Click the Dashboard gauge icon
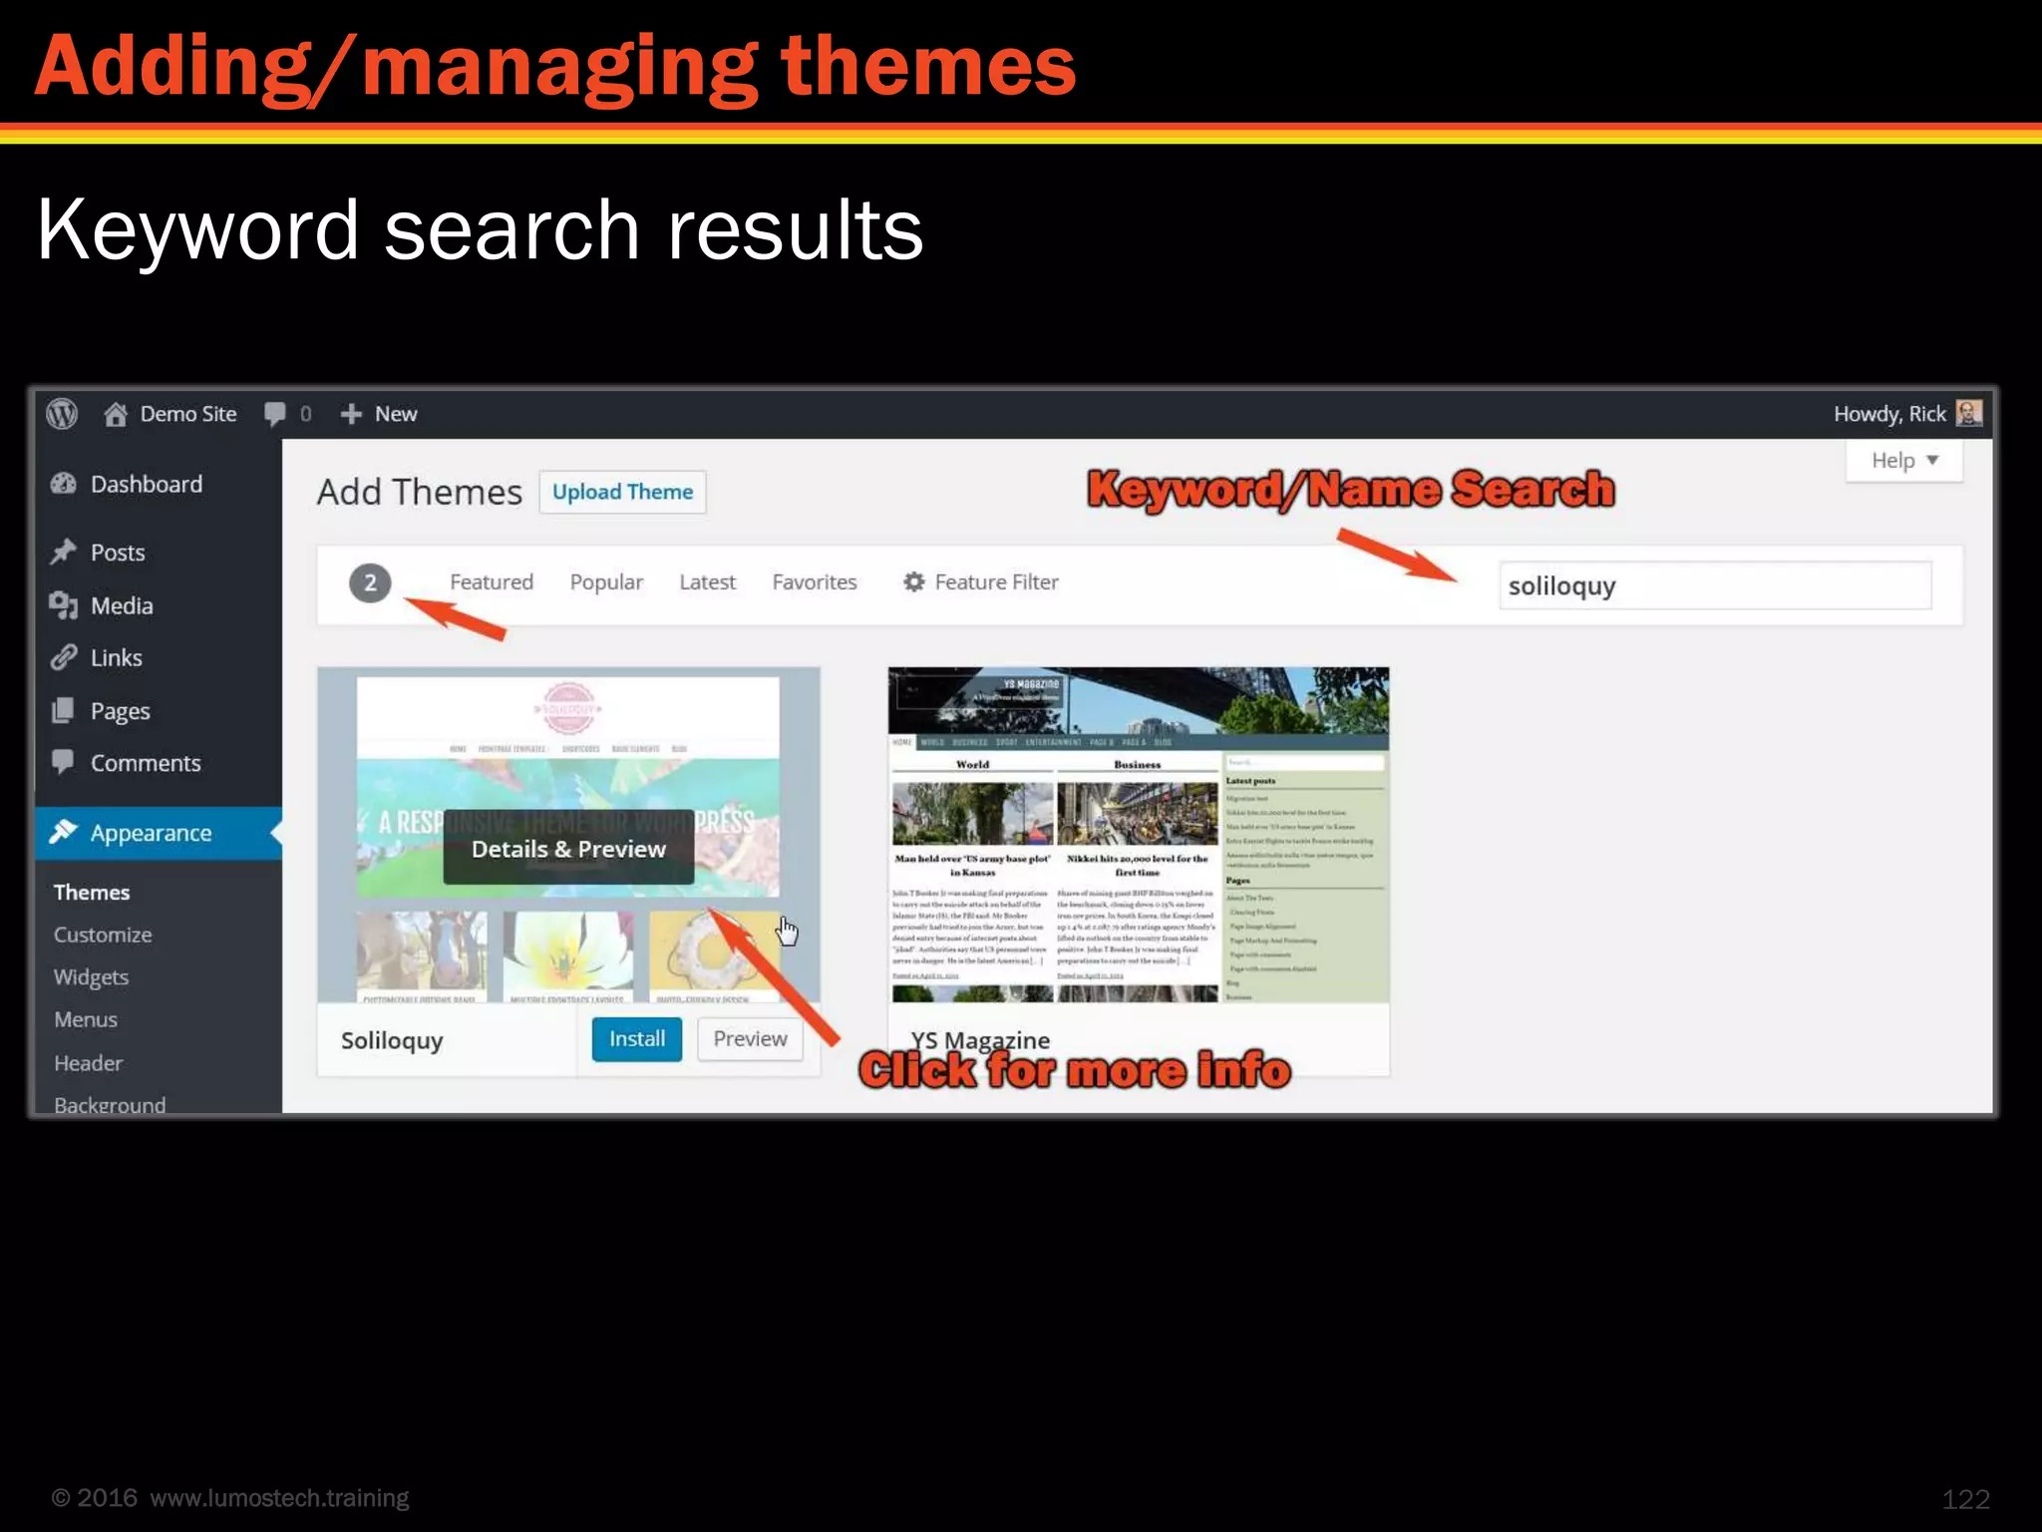Screen dimensions: 2042x1532 tap(64, 484)
